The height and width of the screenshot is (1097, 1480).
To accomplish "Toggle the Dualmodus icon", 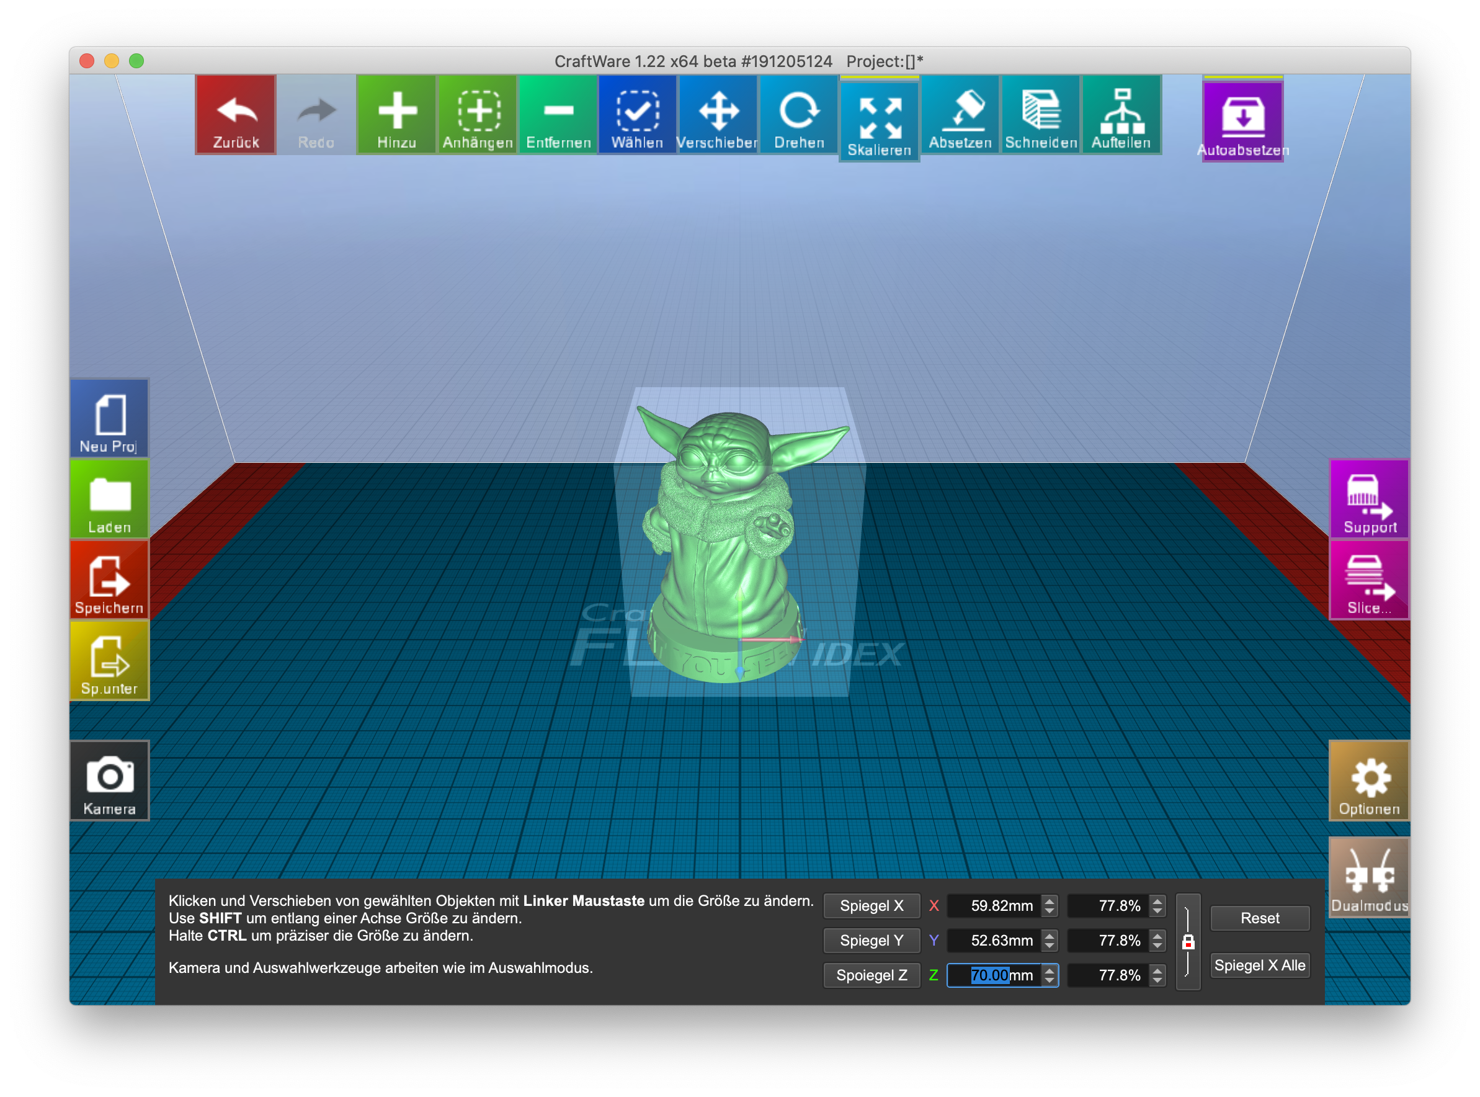I will [1369, 877].
